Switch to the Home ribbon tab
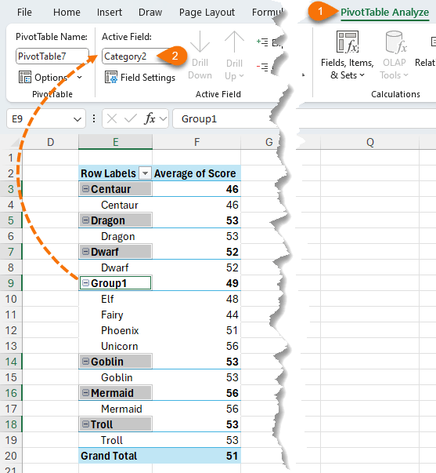Image resolution: width=436 pixels, height=473 pixels. click(67, 13)
